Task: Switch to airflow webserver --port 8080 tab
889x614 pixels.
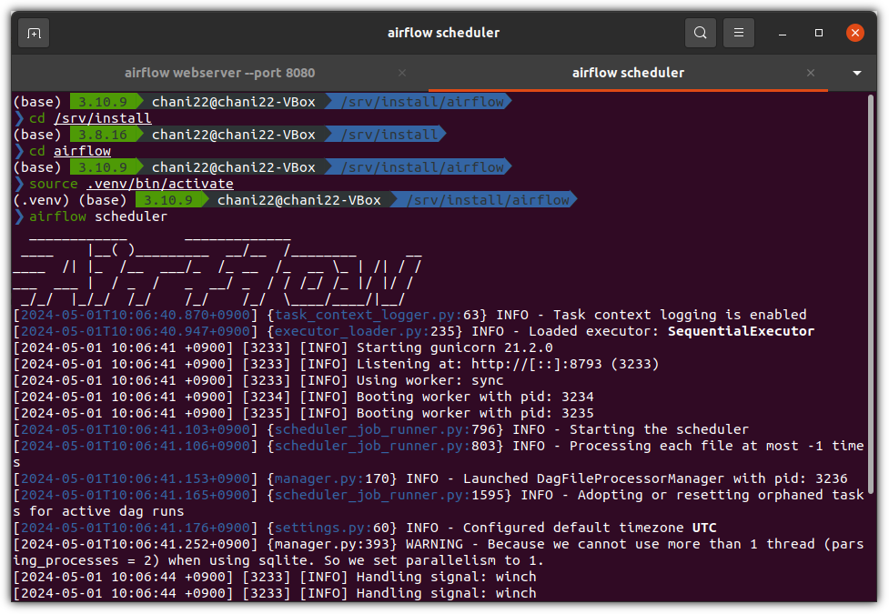Action: [x=220, y=73]
